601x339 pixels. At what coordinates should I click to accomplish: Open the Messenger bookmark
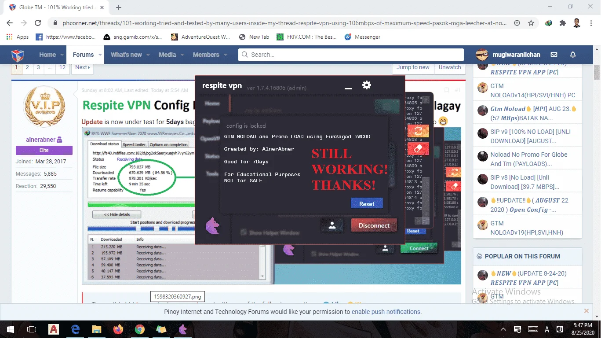(x=362, y=37)
